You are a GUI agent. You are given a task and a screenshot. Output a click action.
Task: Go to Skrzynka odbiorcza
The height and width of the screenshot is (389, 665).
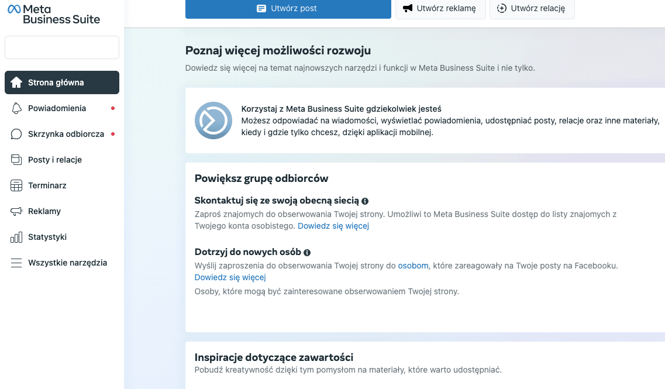62,134
